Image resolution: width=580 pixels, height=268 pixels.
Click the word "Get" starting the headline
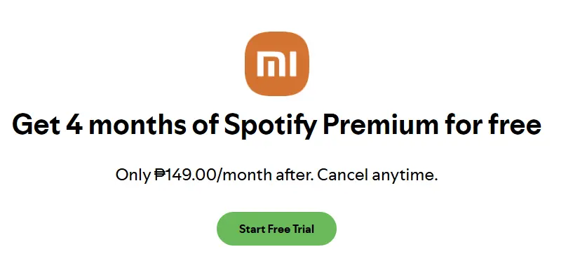[36, 125]
